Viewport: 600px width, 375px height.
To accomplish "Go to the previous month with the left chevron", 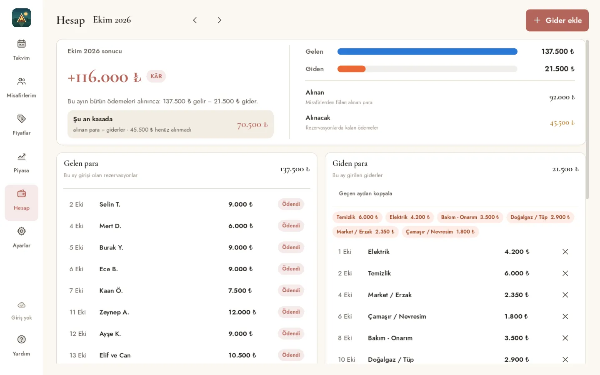I will pos(195,20).
